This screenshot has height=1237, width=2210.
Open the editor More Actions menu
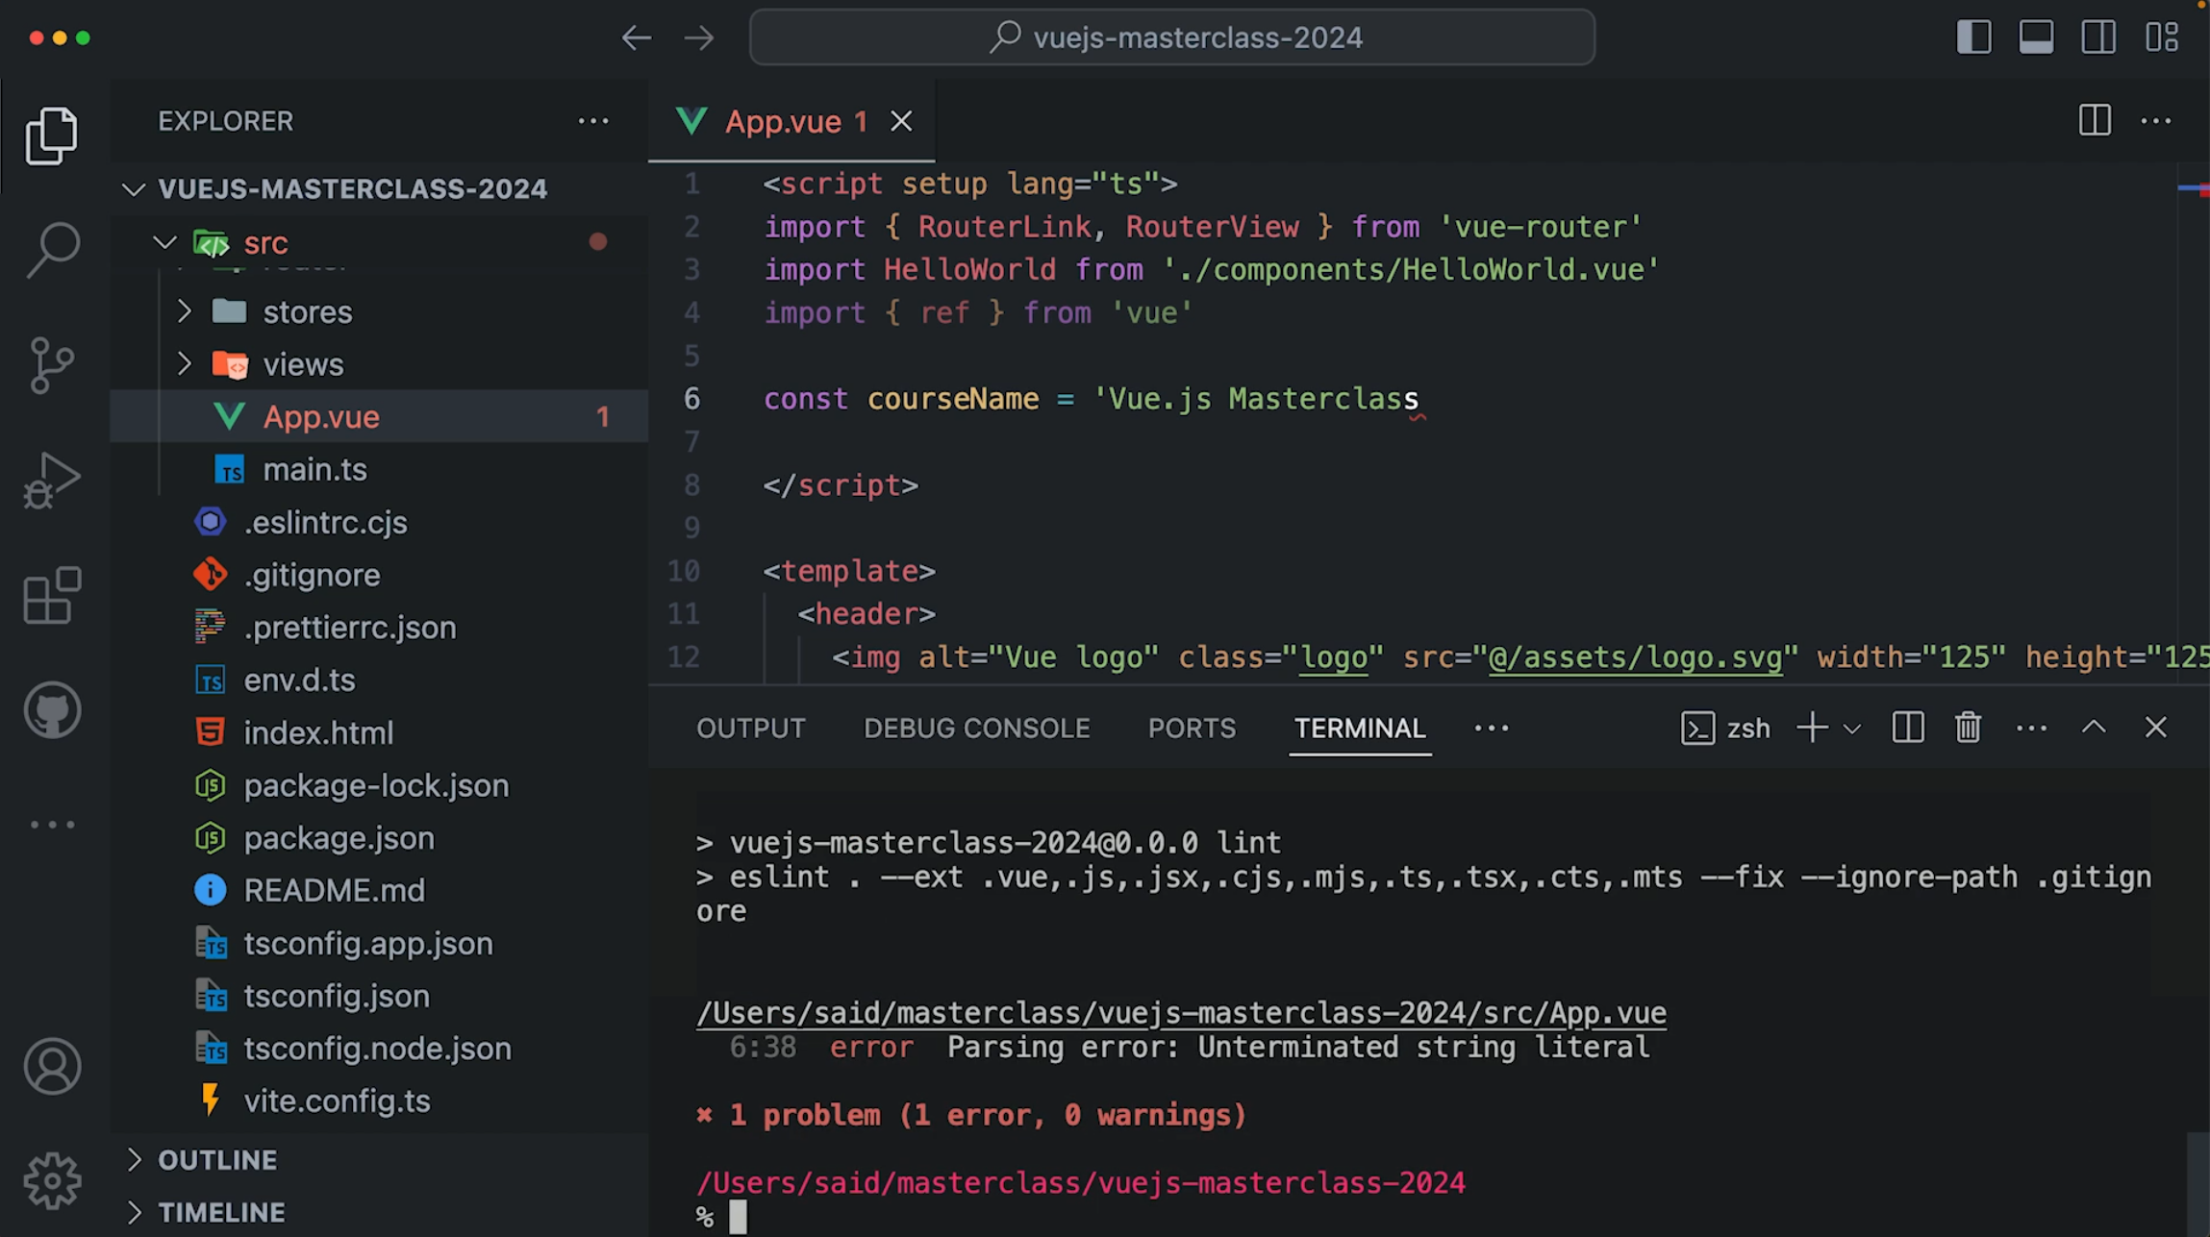(2156, 121)
